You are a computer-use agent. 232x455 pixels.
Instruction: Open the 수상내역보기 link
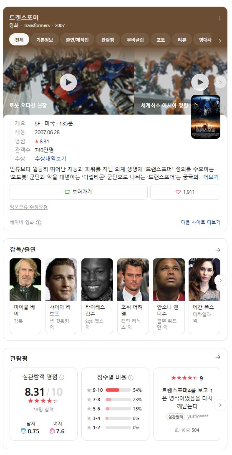[x=50, y=159]
